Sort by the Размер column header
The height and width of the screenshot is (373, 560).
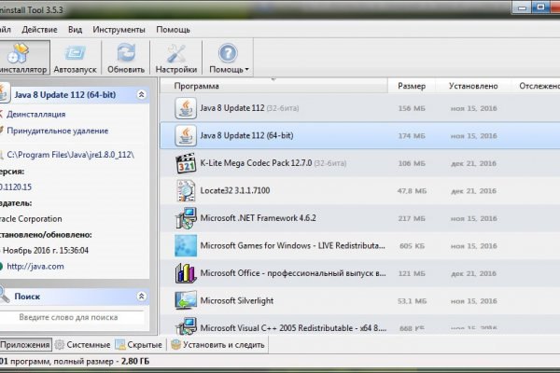click(x=412, y=86)
